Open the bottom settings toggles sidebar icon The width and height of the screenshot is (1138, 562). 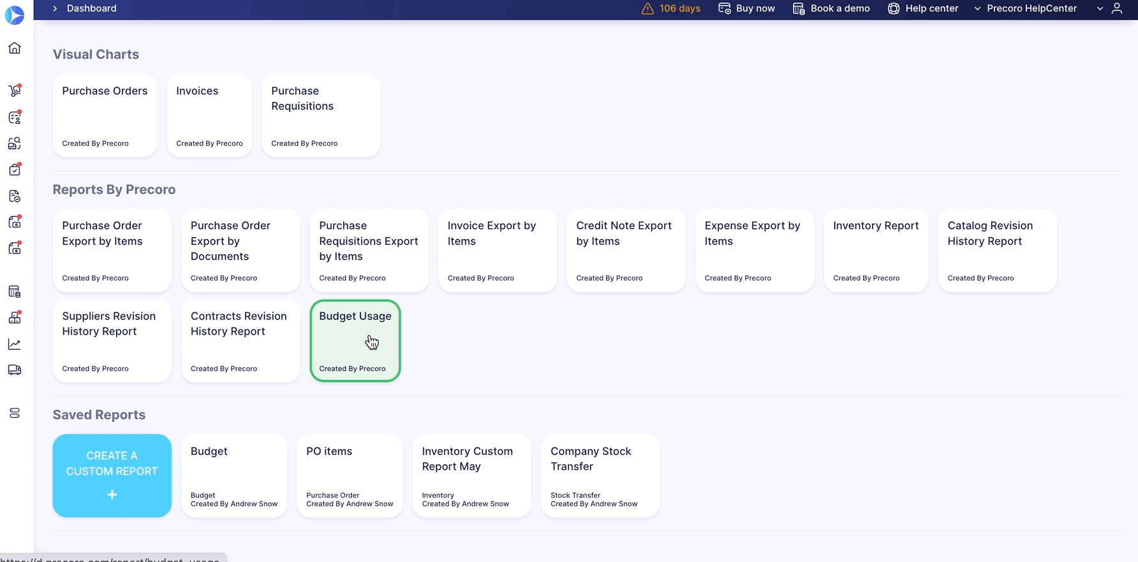pyautogui.click(x=15, y=414)
